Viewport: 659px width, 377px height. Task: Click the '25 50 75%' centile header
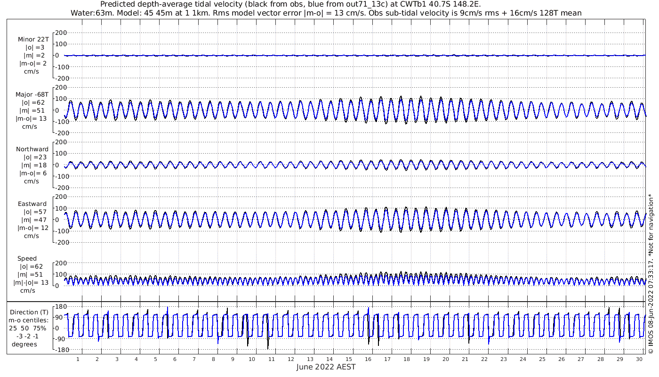[x=29, y=328]
